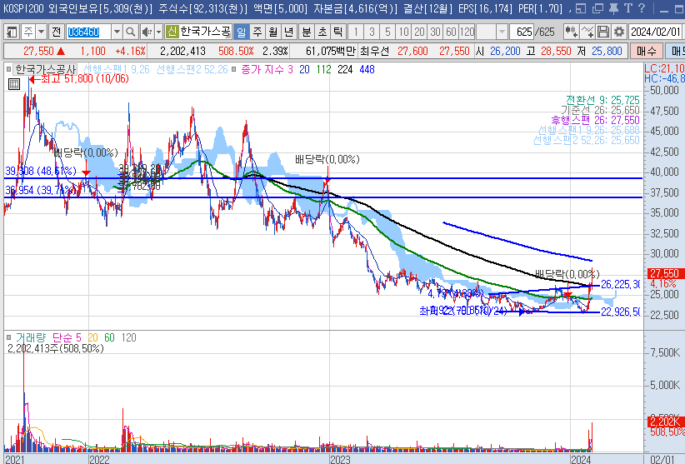Click the T font size icon in title bar
This screenshot has width=685, height=464.
pyautogui.click(x=627, y=8)
